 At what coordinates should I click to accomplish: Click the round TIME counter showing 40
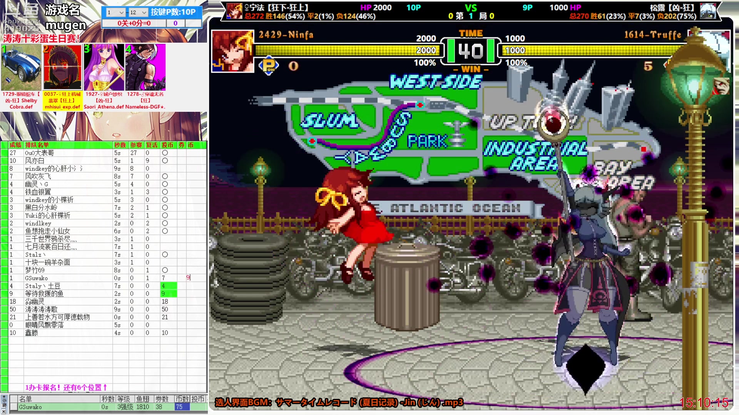471,51
